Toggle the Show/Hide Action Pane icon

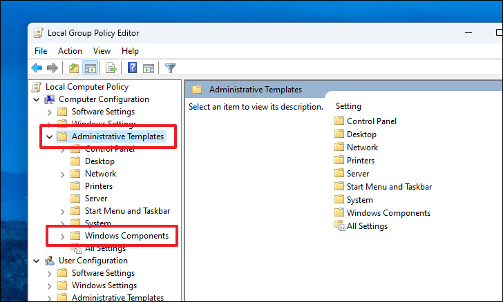149,68
